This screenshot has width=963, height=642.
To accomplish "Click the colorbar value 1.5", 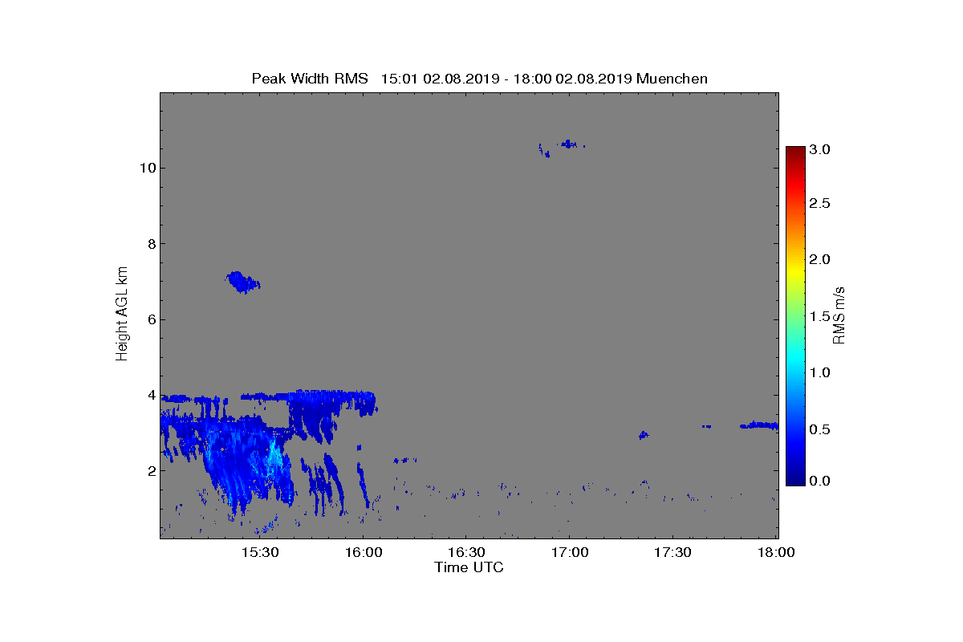I will coord(819,317).
